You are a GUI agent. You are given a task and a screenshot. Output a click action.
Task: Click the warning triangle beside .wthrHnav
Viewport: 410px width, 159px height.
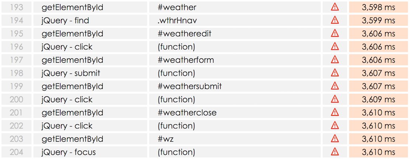tap(335, 20)
